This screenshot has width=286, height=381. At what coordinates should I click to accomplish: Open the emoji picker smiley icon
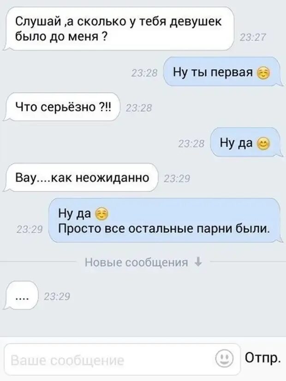tap(224, 358)
